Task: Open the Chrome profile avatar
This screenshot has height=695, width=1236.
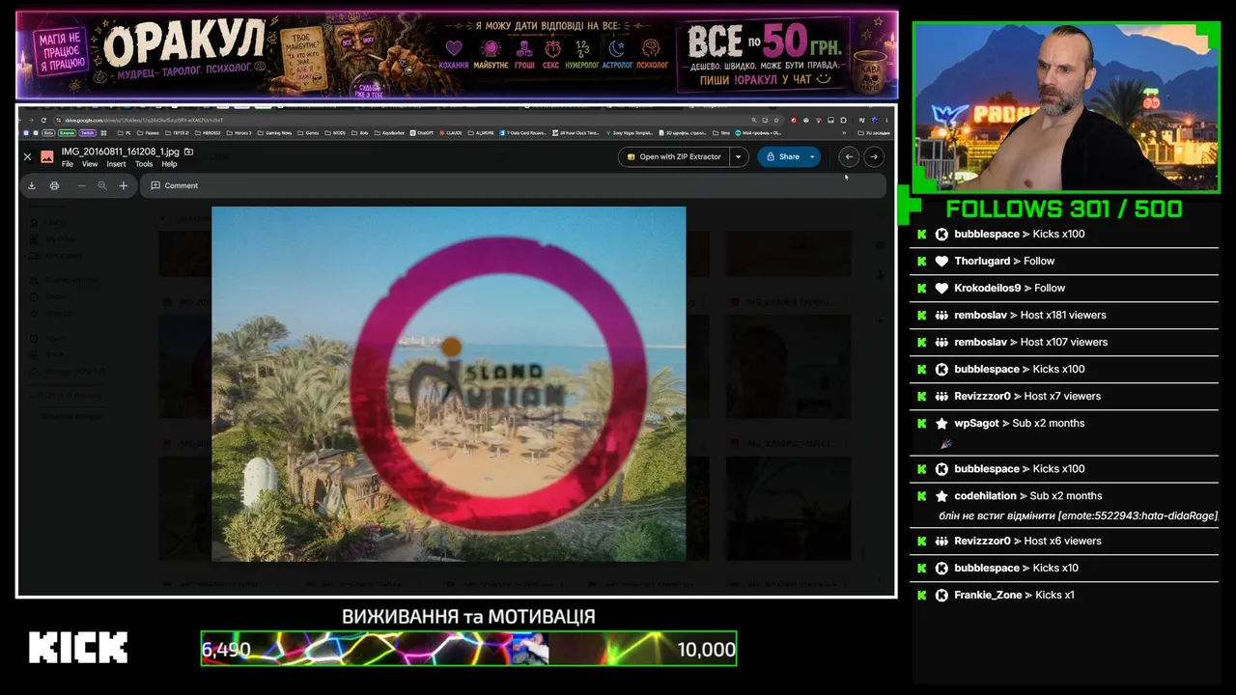Action: pyautogui.click(x=874, y=120)
